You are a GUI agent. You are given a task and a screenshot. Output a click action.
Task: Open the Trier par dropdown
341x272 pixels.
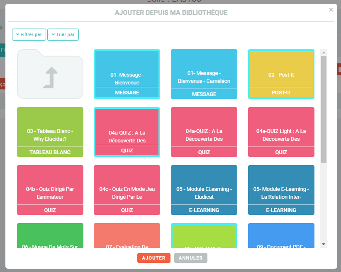coord(63,34)
